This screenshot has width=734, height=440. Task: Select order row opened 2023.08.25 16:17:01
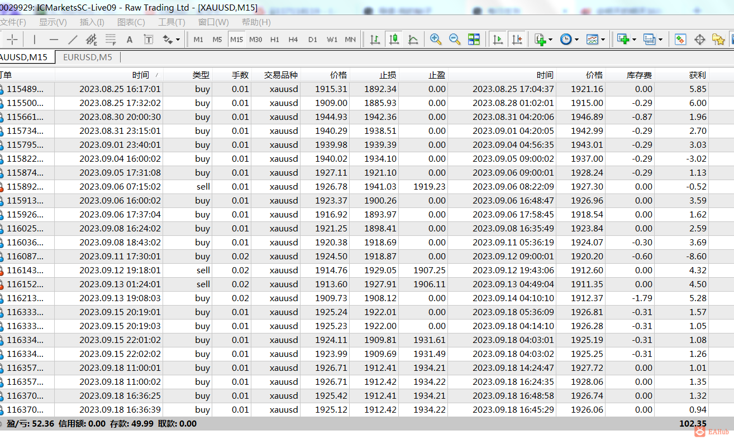click(367, 89)
